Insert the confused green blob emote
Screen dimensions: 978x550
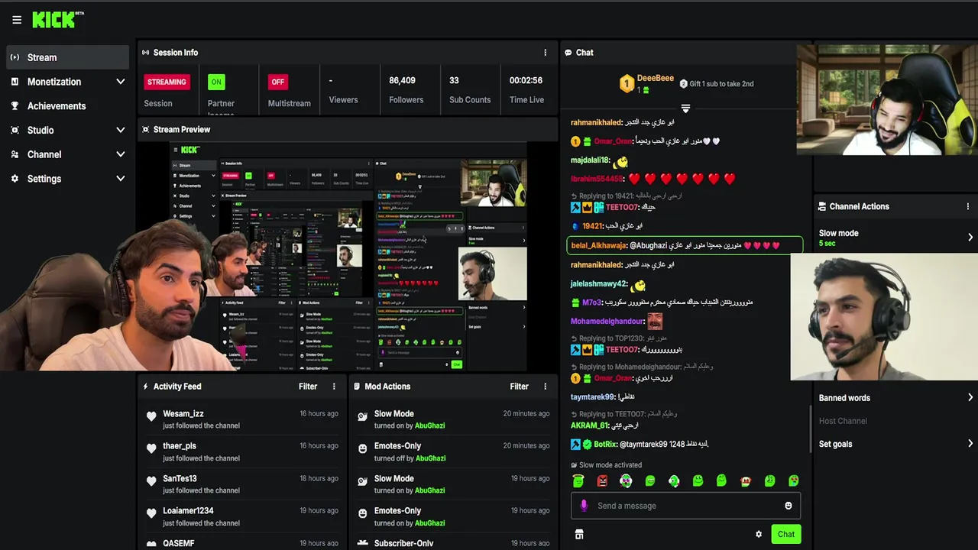point(769,480)
